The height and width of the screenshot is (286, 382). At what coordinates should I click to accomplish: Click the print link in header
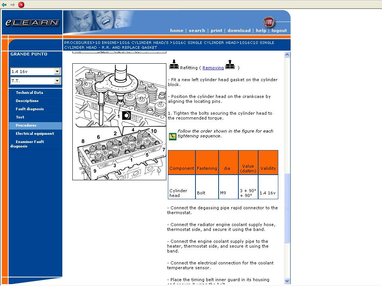[216, 31]
